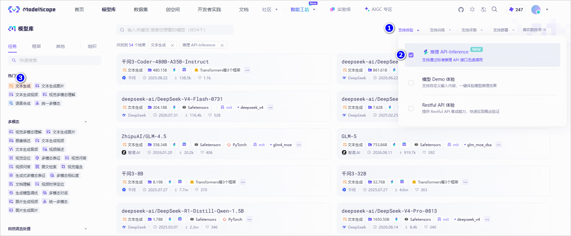The width and height of the screenshot is (571, 236).
Task: Check the Restful API 体验 checkbox
Action: 411,109
